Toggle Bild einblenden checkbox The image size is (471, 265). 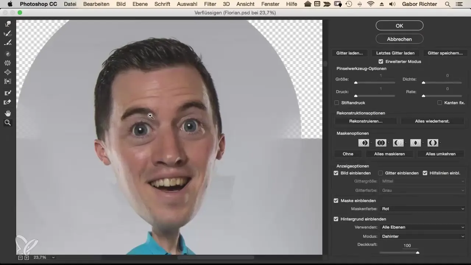click(x=336, y=173)
